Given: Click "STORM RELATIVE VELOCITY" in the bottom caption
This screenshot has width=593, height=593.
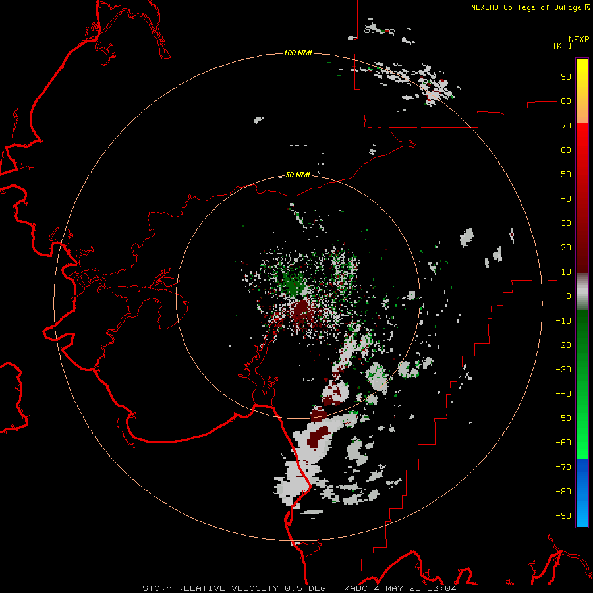Looking at the screenshot, I should [210, 588].
